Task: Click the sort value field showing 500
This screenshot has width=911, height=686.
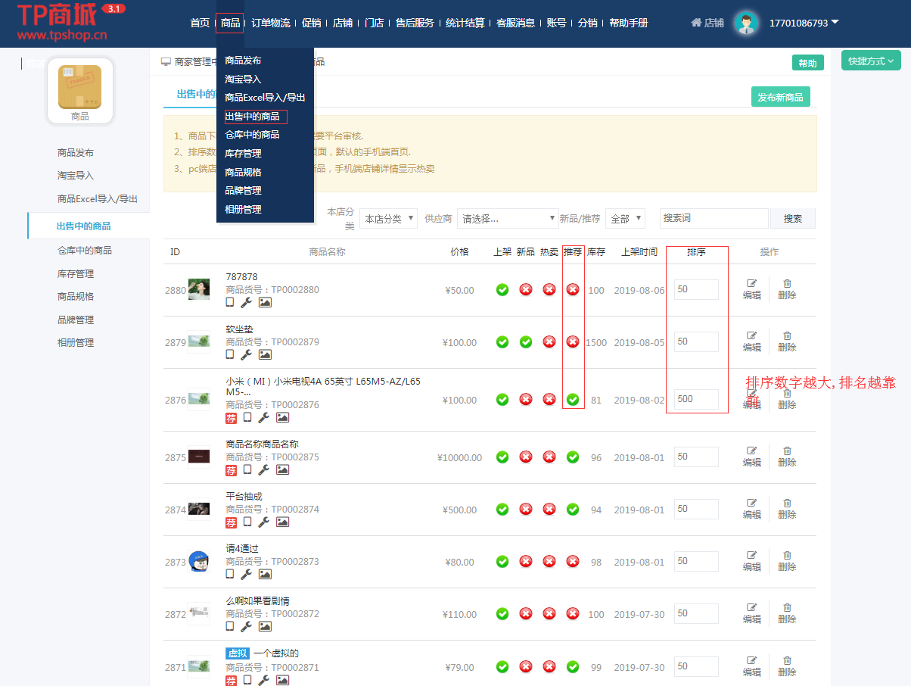Action: [x=696, y=399]
